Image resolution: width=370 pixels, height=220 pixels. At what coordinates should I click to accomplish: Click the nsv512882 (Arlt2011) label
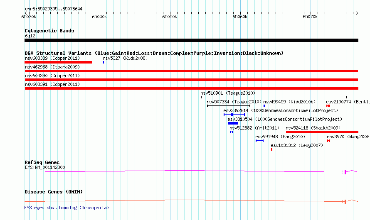[x=254, y=128]
